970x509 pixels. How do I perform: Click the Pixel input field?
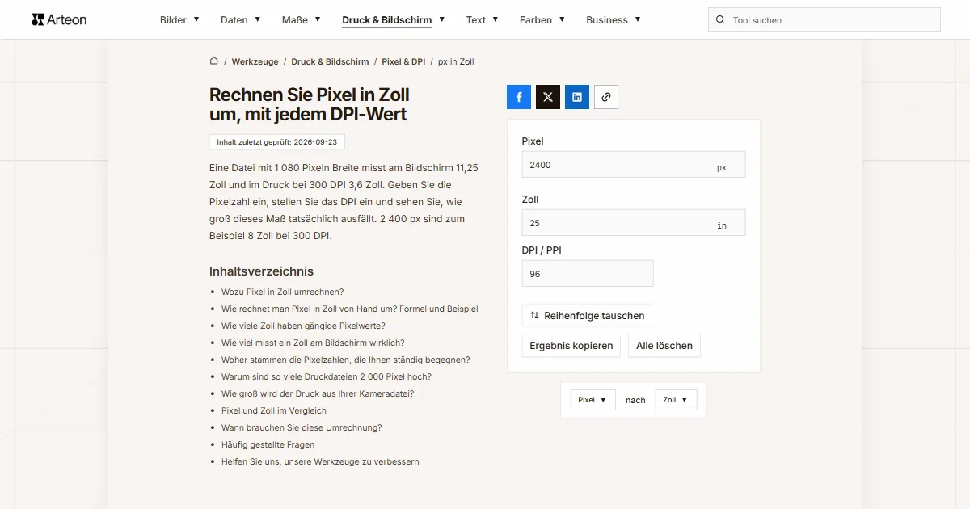click(634, 165)
